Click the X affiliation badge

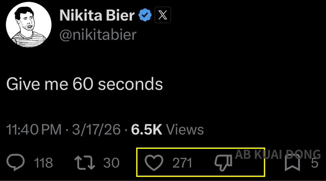point(163,15)
